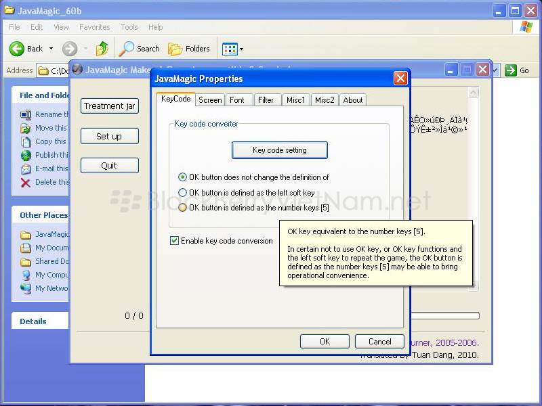This screenshot has height=406, width=542.
Task: Open the Views dropdown arrow
Action: click(x=242, y=49)
